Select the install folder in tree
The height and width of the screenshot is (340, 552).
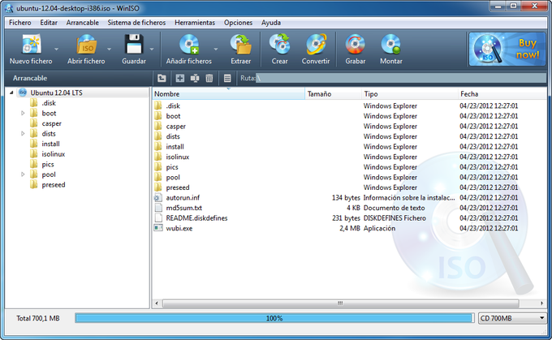(x=50, y=144)
